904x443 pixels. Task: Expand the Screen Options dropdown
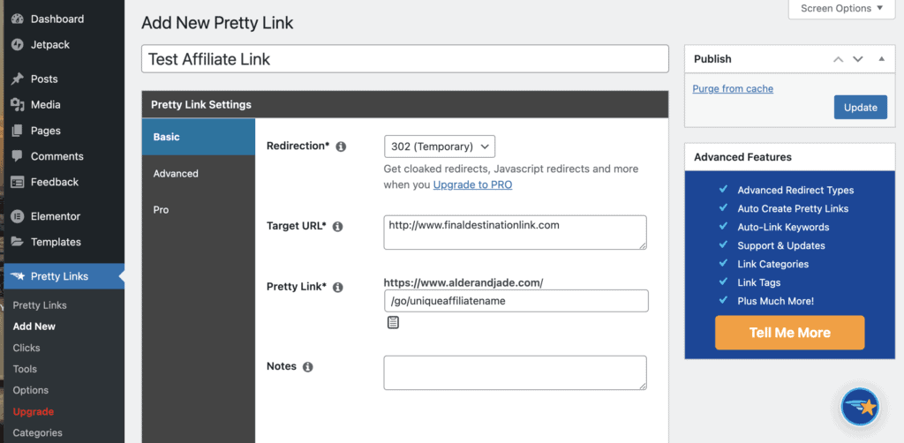click(x=841, y=9)
